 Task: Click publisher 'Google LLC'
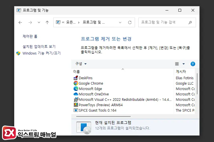[185, 83]
